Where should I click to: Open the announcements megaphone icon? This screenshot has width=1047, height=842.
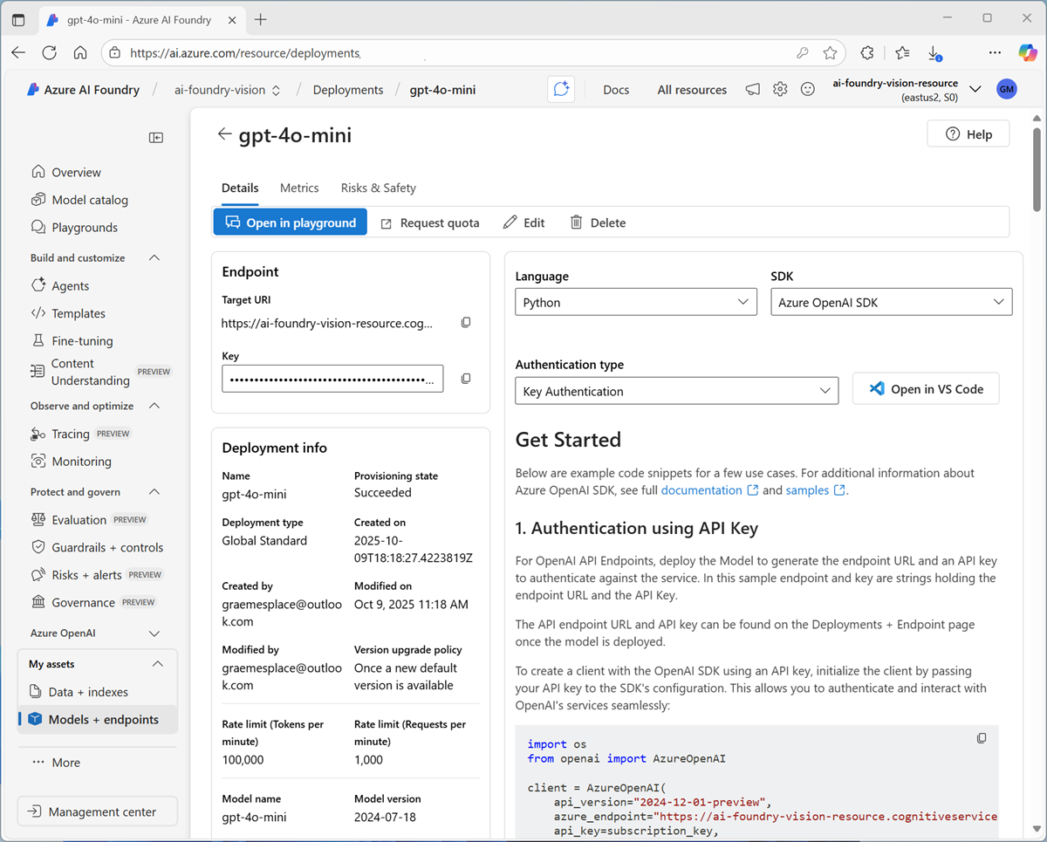pos(752,89)
